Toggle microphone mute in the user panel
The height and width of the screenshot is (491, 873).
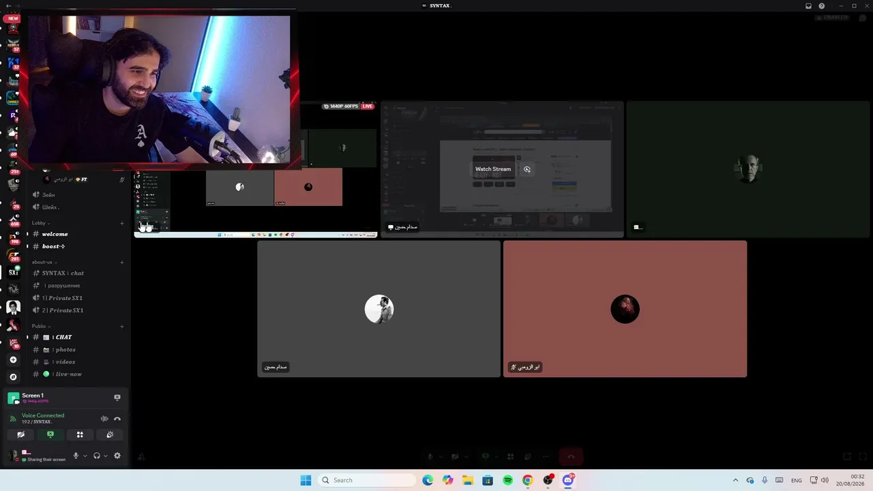(x=76, y=456)
